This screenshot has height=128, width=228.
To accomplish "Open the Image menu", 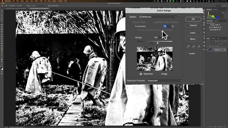I will click(x=22, y=1).
